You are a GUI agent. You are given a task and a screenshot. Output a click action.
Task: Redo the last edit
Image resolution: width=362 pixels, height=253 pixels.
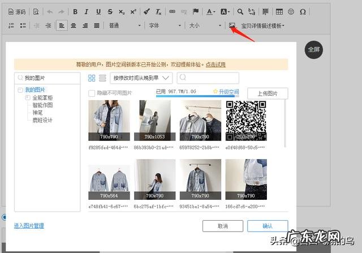(x=61, y=12)
